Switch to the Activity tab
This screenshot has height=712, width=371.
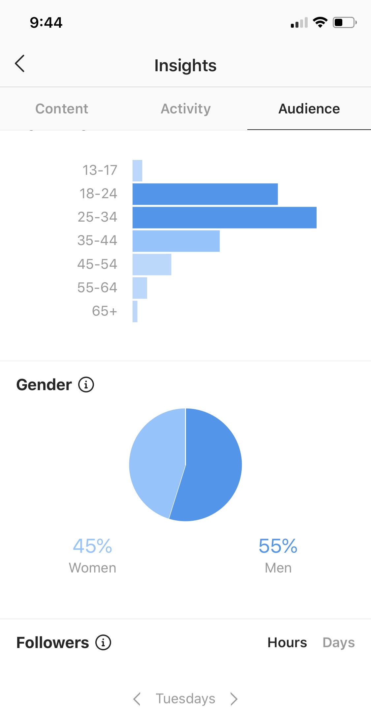point(186,109)
